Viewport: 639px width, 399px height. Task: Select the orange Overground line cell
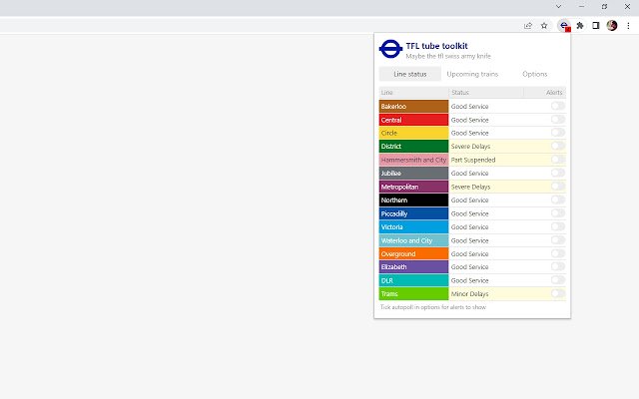(x=413, y=253)
